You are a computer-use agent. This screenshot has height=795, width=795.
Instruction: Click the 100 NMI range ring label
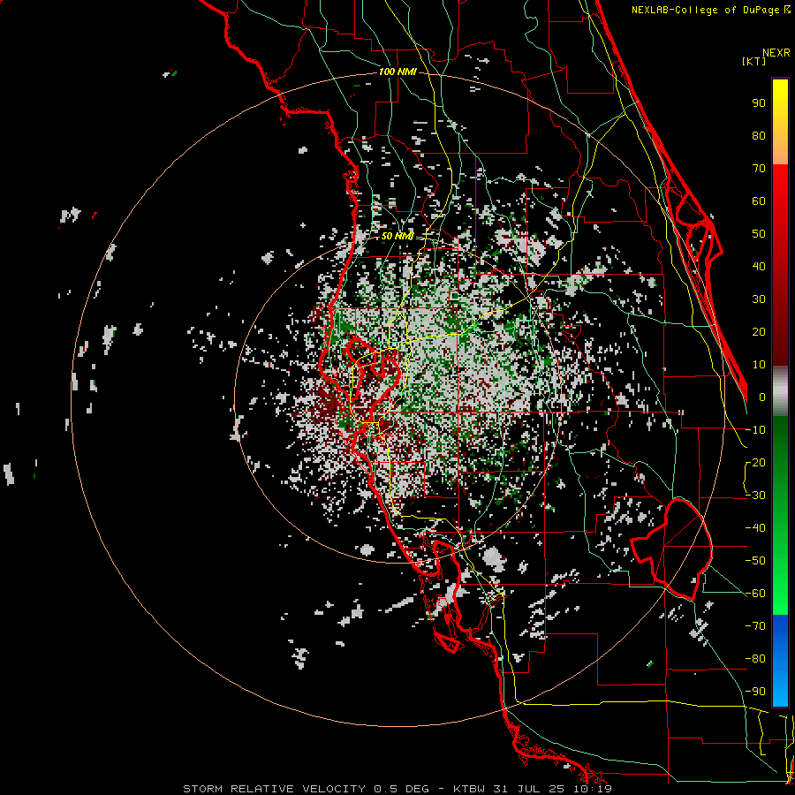397,72
